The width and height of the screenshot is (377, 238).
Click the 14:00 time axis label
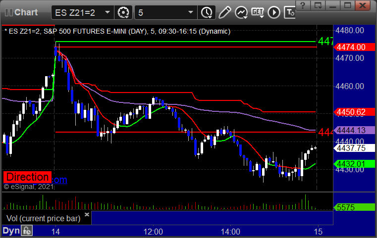pos(230,232)
